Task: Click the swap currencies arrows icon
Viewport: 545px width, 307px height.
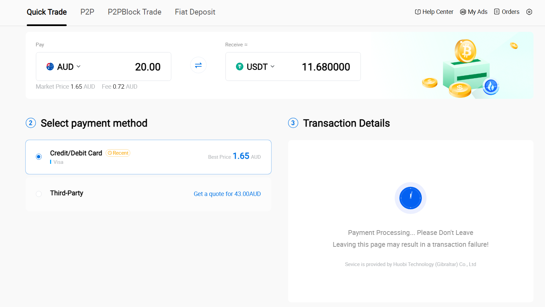Action: (x=198, y=65)
